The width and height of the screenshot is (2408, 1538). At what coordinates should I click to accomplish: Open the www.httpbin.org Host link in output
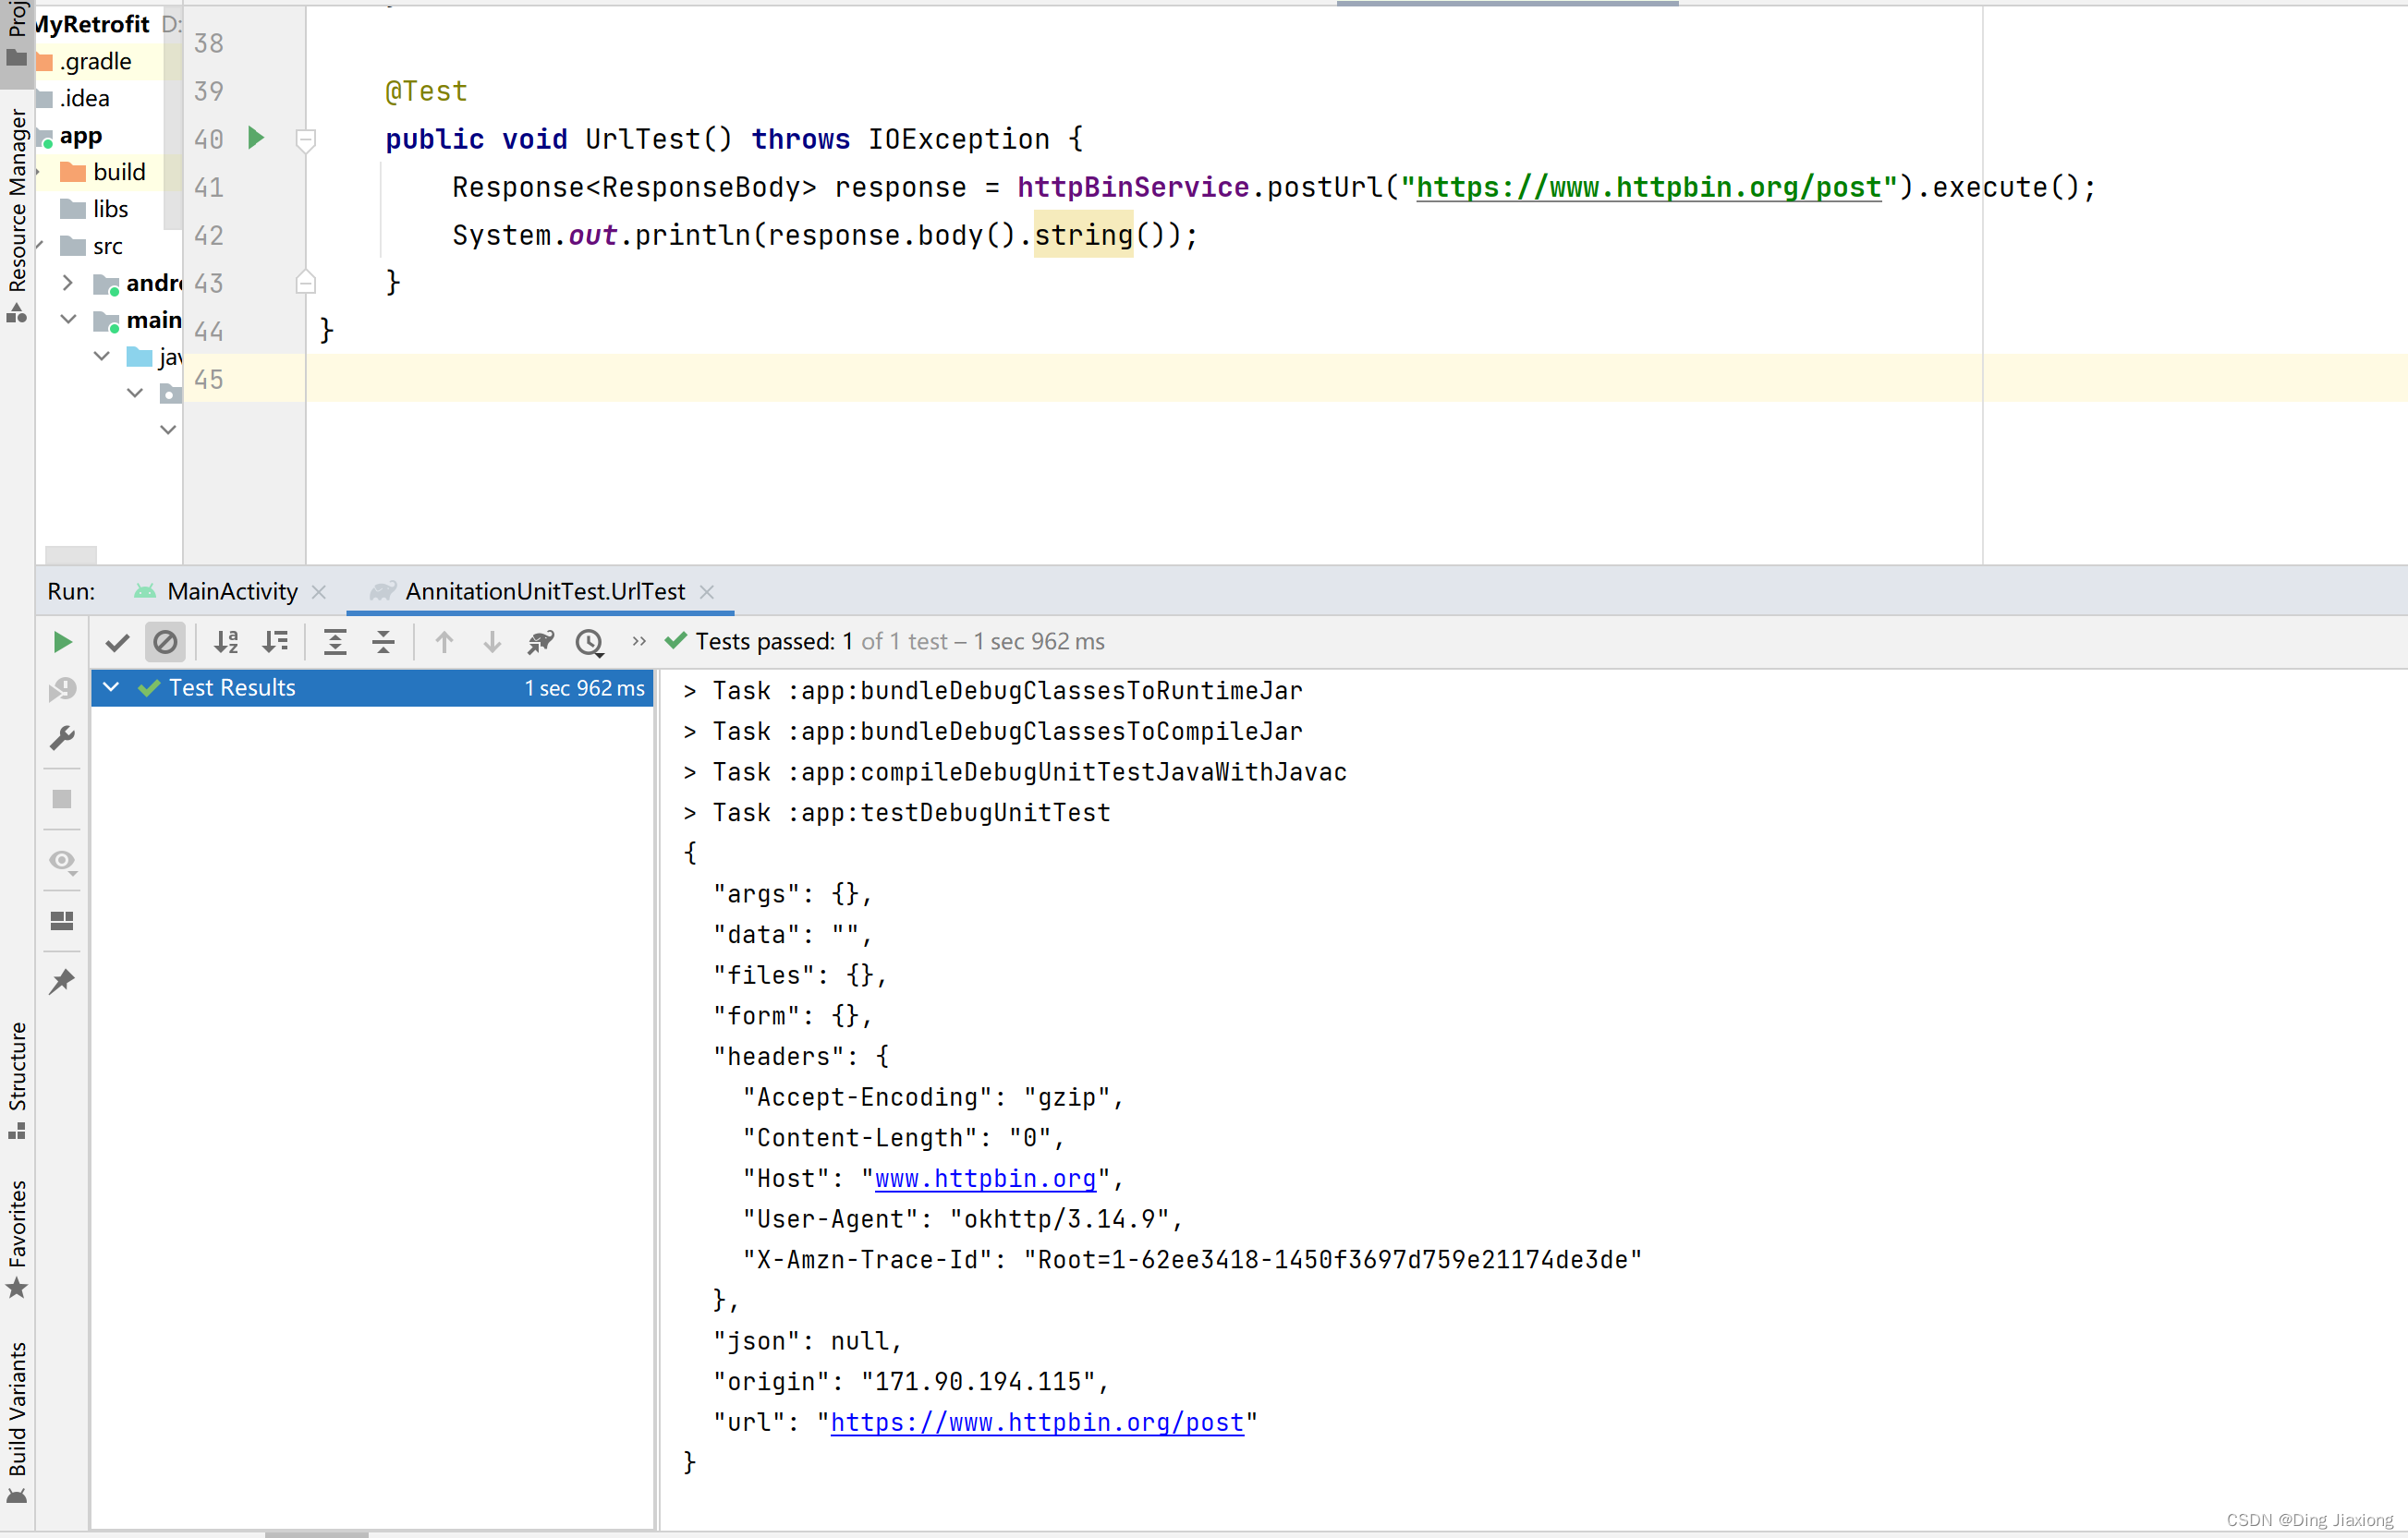[985, 1178]
